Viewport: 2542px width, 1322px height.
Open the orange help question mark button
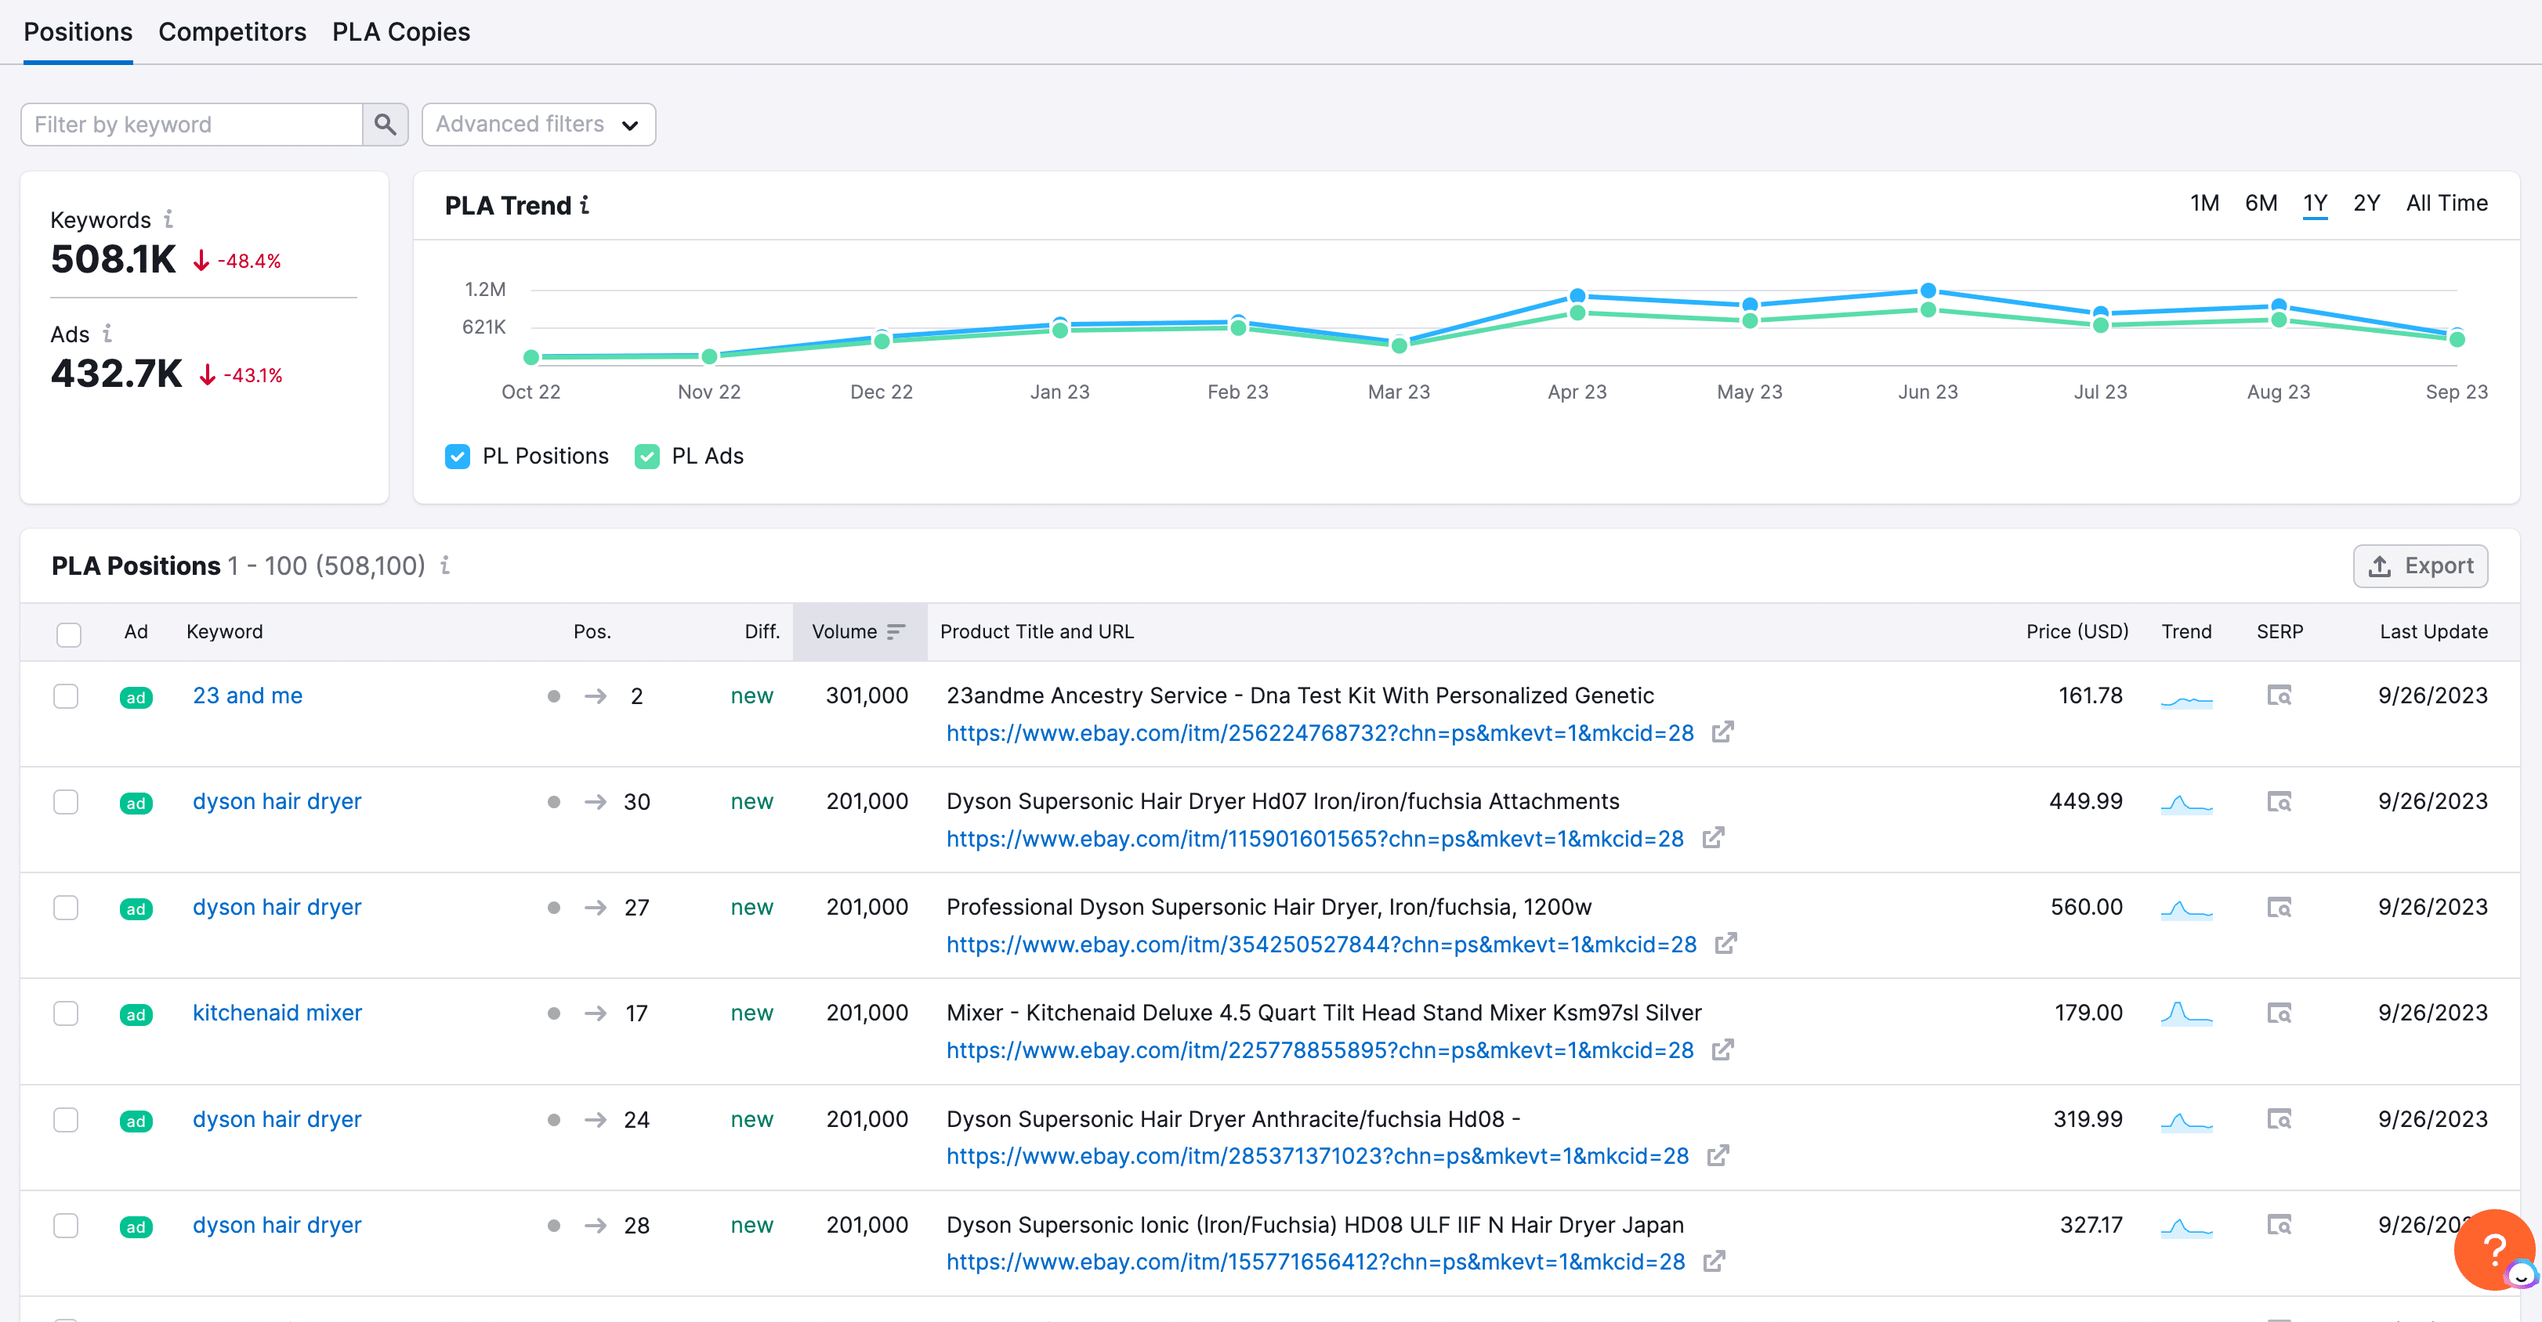[x=2495, y=1250]
